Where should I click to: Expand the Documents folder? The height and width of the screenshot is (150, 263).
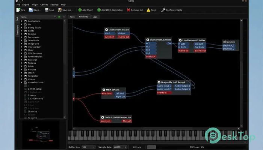coord(22,37)
